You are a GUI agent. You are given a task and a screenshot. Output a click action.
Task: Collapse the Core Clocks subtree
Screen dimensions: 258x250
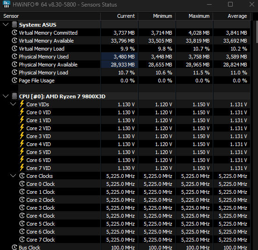[13, 176]
